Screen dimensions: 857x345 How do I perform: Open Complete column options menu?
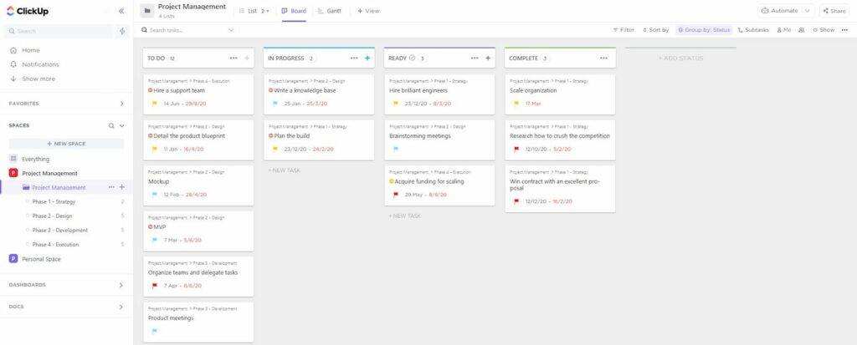(603, 58)
